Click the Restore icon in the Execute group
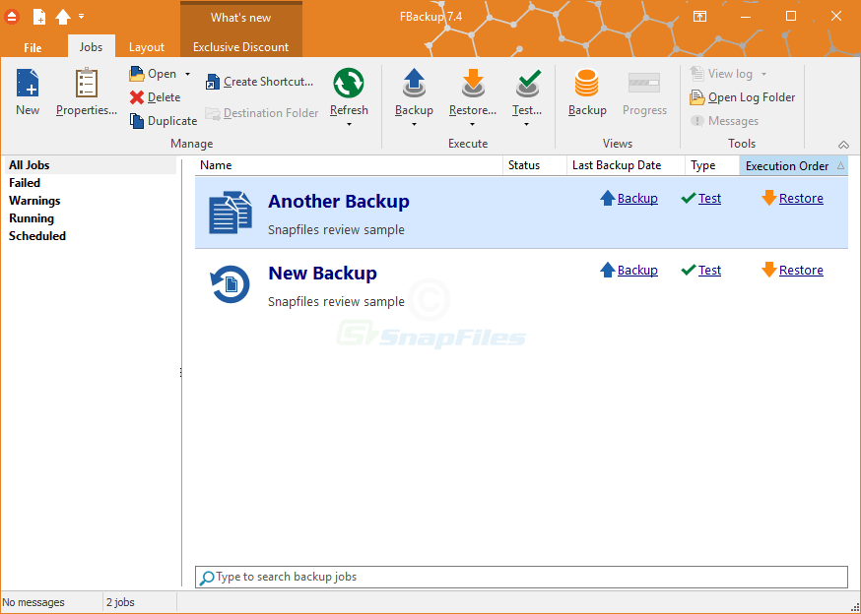The image size is (861, 614). click(473, 84)
